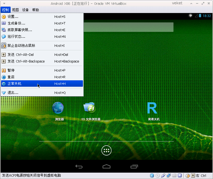This screenshot has width=213, height=179.
Task: Select 退出... to close the VM
Action: [x=42, y=93]
